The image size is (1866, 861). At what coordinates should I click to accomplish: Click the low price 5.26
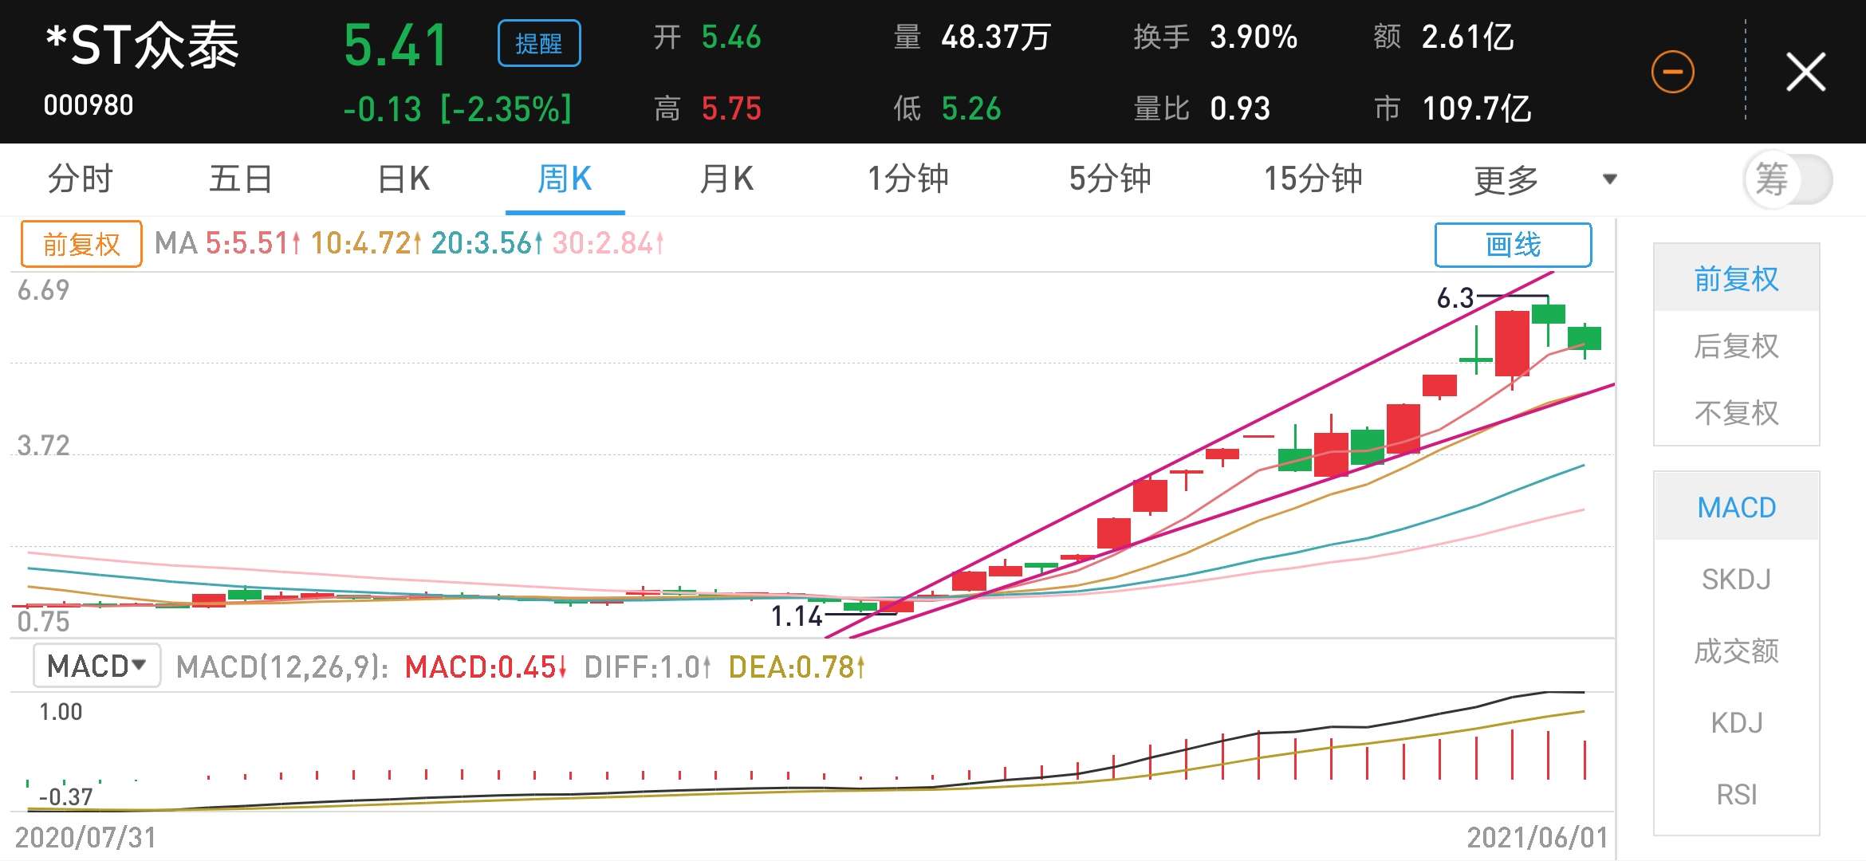pyautogui.click(x=971, y=109)
